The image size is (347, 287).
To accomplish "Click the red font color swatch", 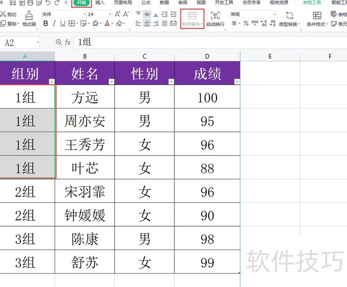I will (x=107, y=23).
